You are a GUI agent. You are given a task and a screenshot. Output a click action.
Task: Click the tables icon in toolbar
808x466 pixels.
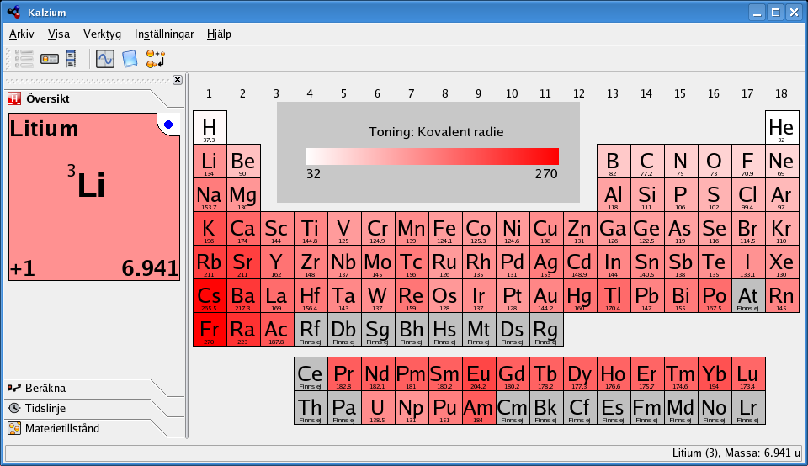71,59
